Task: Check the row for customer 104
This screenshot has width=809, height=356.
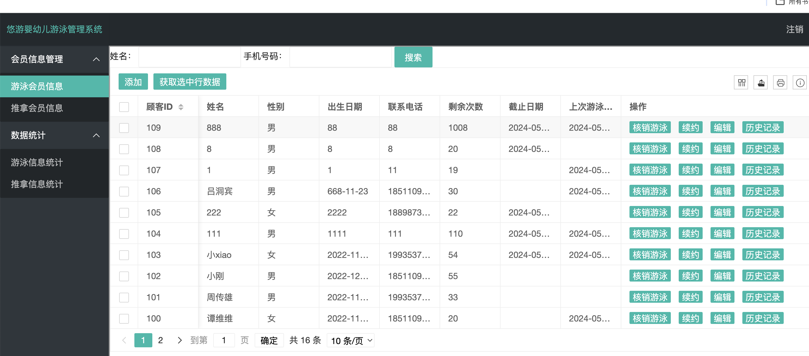Action: pos(124,234)
